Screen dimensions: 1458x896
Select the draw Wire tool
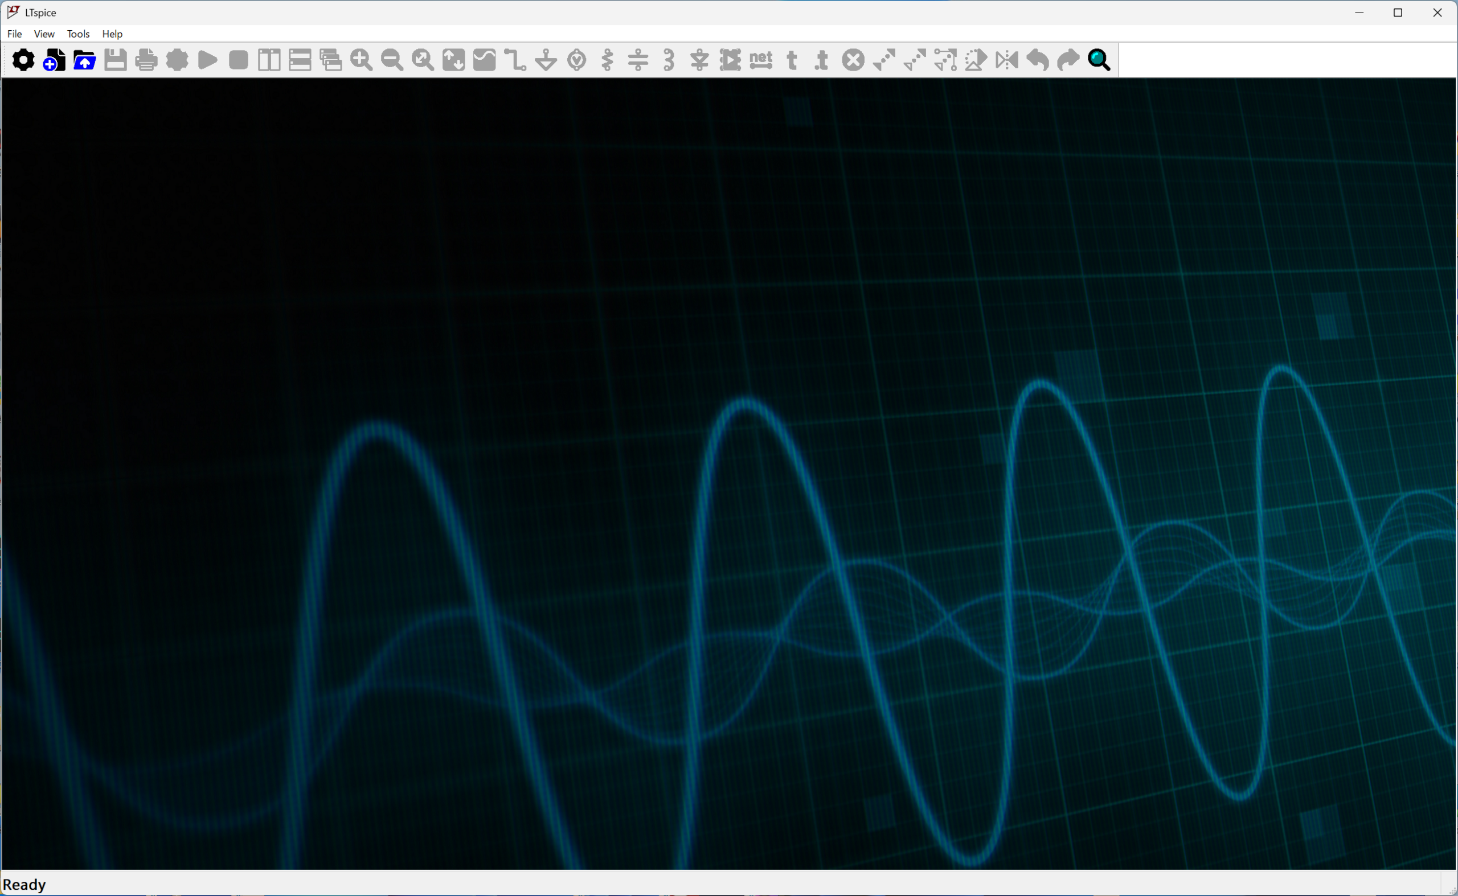[515, 60]
